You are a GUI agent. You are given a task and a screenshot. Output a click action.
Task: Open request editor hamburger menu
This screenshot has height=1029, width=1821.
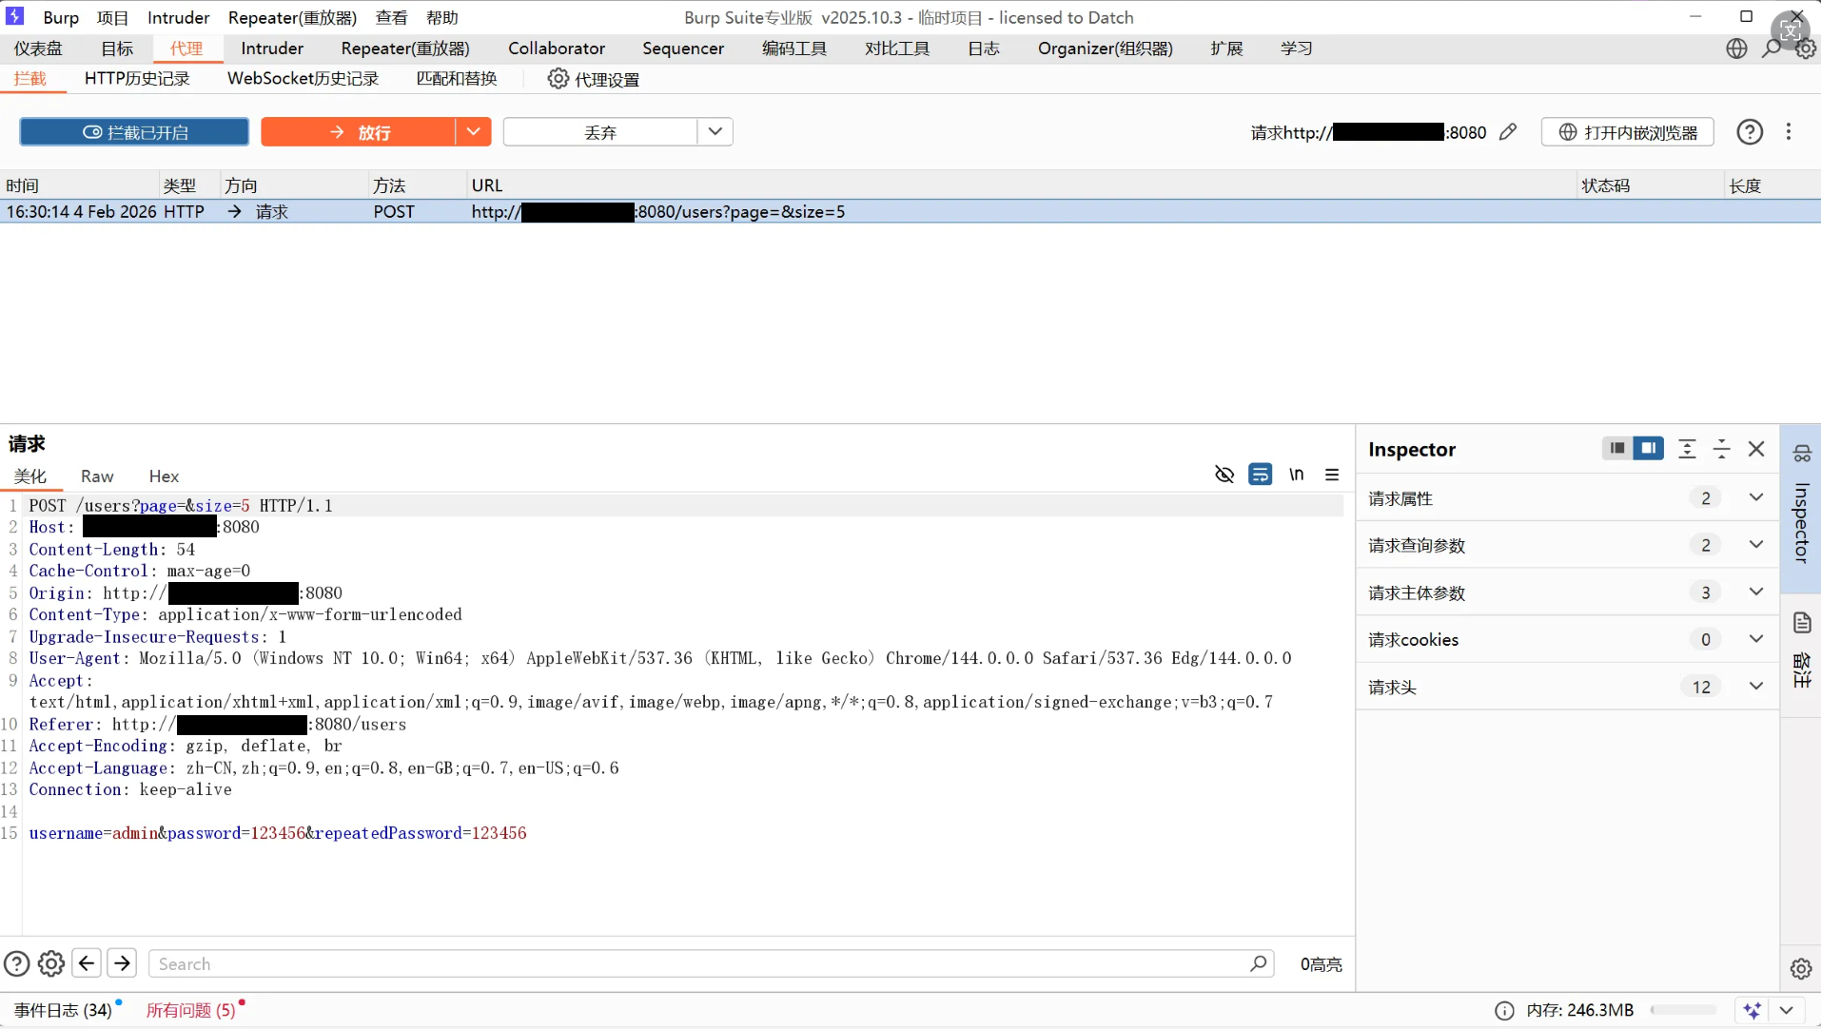pyautogui.click(x=1332, y=475)
